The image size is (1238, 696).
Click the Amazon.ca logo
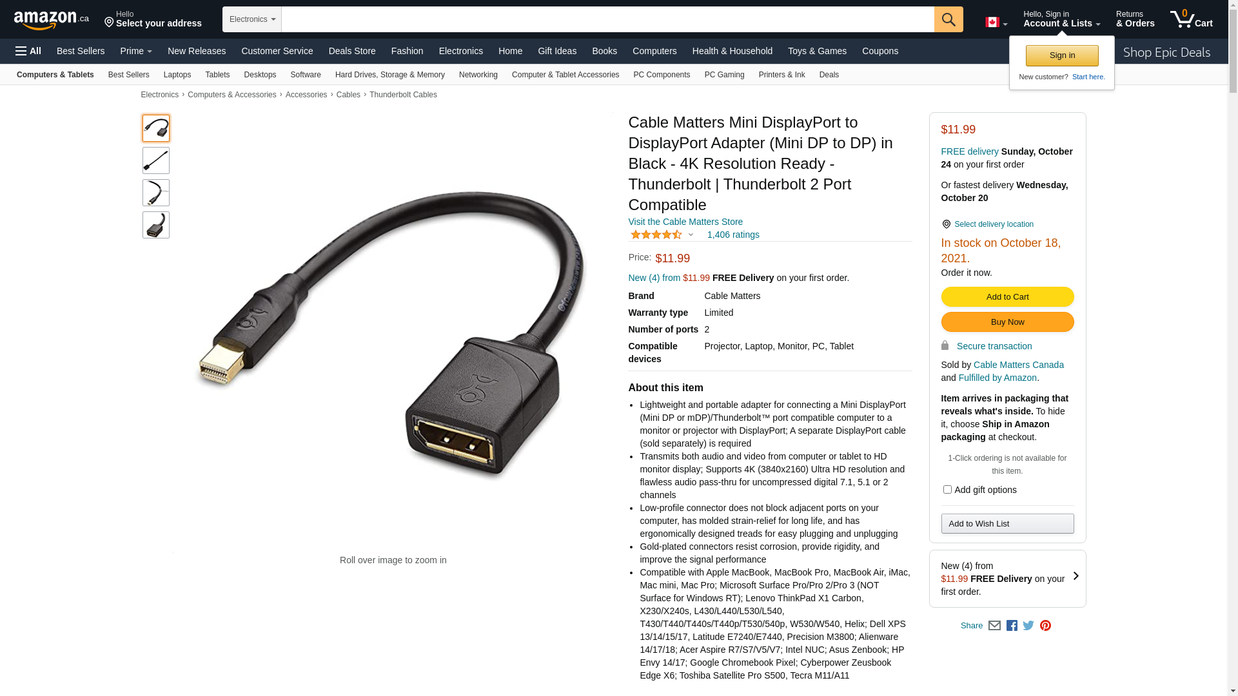click(52, 20)
